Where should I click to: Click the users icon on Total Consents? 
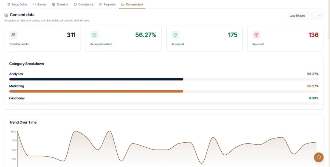pos(13,35)
